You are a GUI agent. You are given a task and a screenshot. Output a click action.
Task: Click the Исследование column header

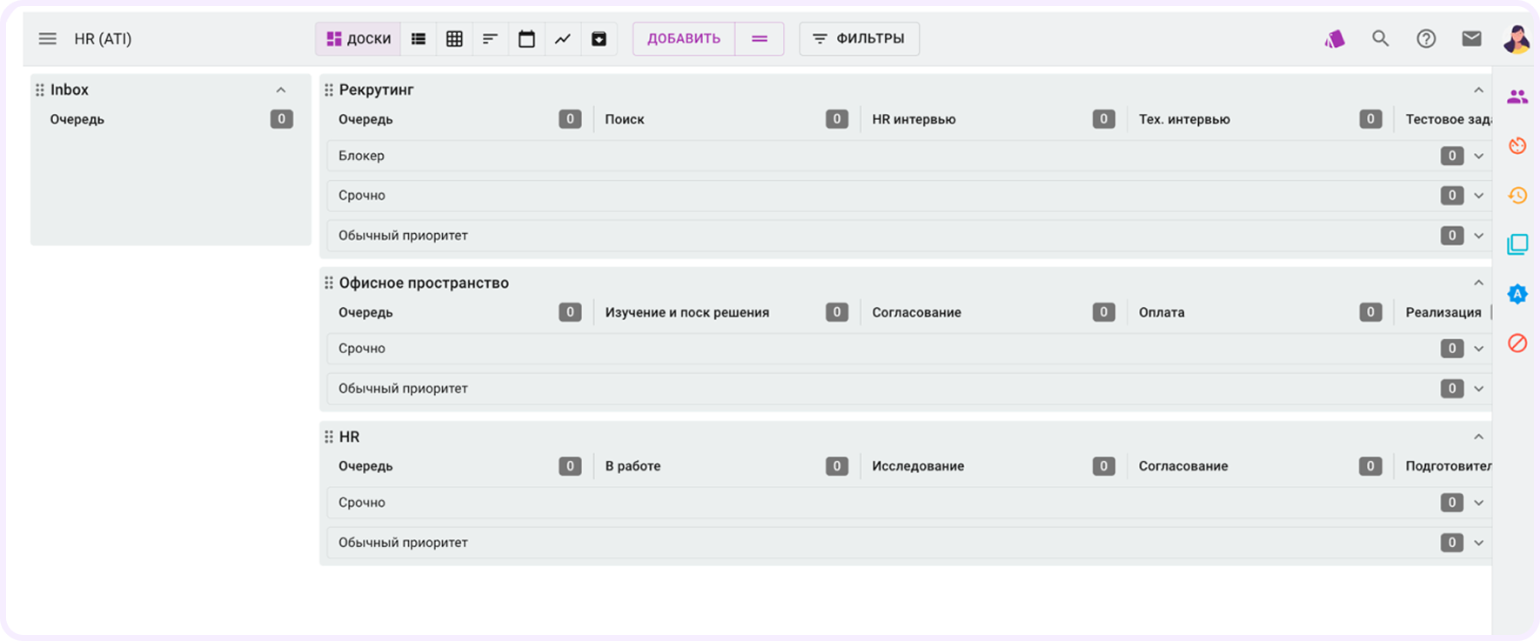pyautogui.click(x=918, y=466)
